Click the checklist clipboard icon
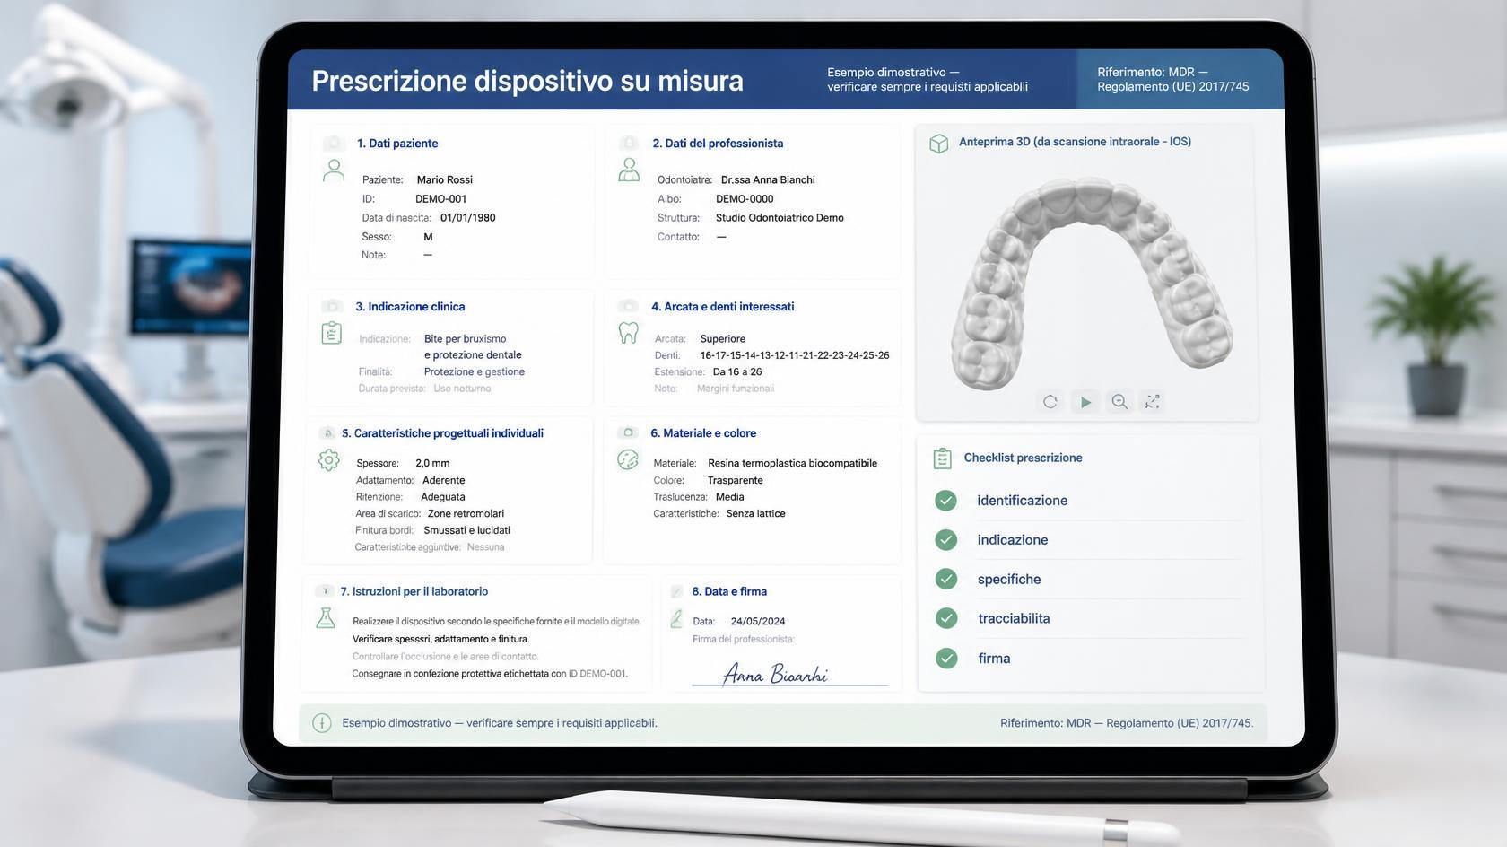1507x847 pixels. coord(942,458)
